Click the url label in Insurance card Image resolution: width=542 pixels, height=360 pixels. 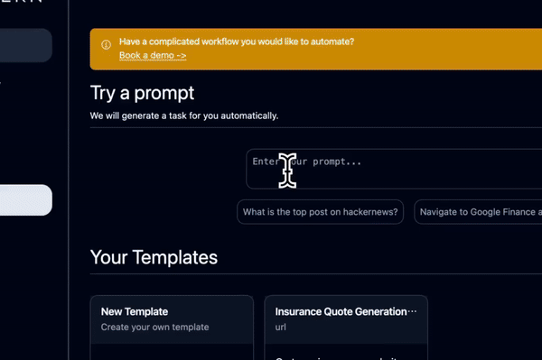click(280, 328)
